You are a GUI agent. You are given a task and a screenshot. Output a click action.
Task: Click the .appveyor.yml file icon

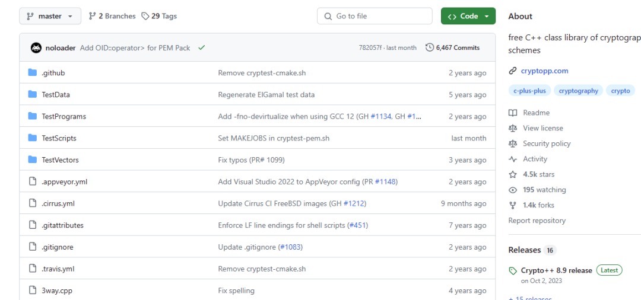(x=33, y=181)
